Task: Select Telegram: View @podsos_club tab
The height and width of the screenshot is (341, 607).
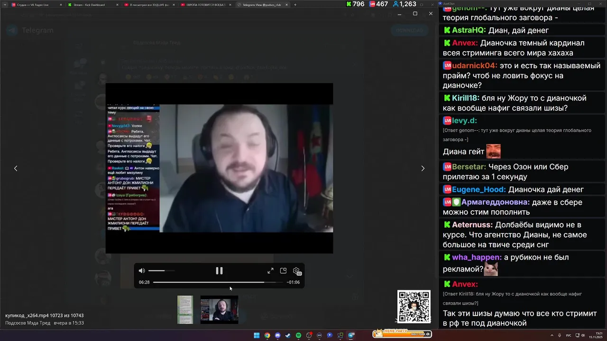Action: click(x=262, y=5)
